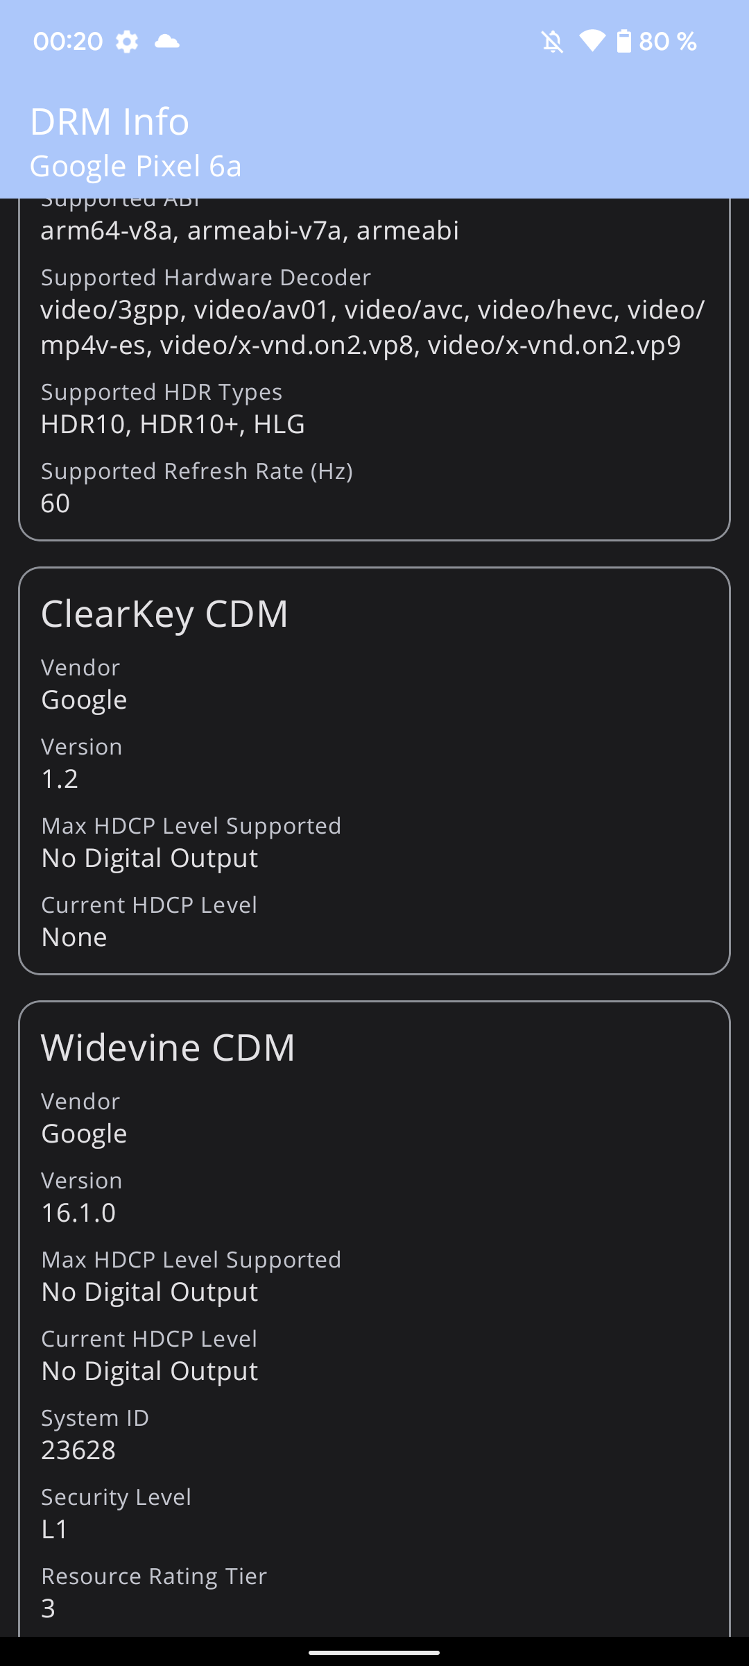Tap the settings gear status icon

(x=126, y=42)
